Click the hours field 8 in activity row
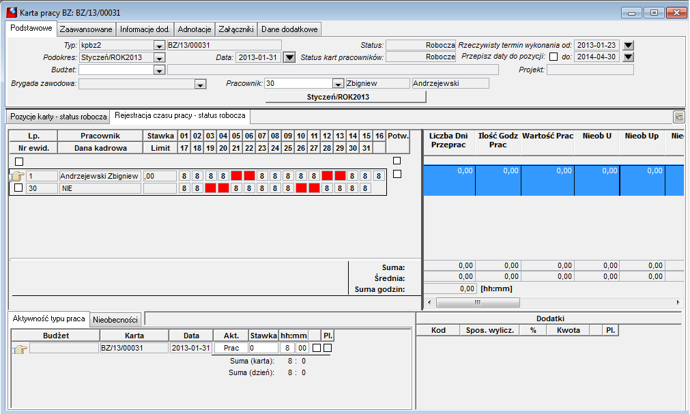690x414 pixels. coord(287,348)
